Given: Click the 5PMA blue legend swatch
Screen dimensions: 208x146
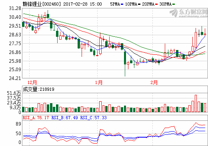Looking at the screenshot, I should pos(122,4).
